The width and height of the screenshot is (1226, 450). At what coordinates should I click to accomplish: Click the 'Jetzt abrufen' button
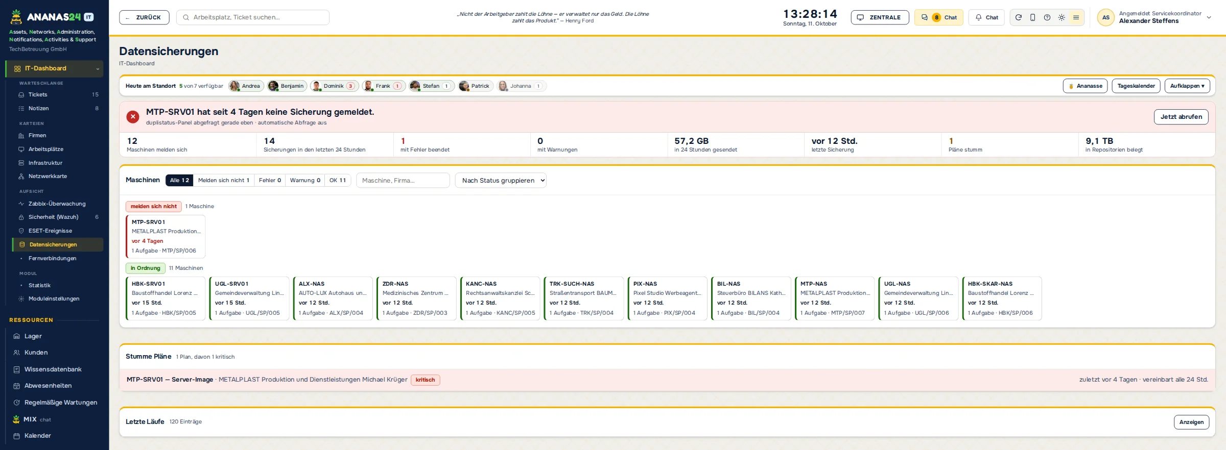click(1181, 117)
